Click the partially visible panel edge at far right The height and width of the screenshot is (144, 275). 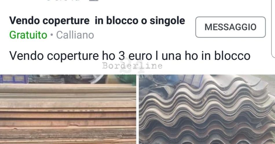coord(273,29)
